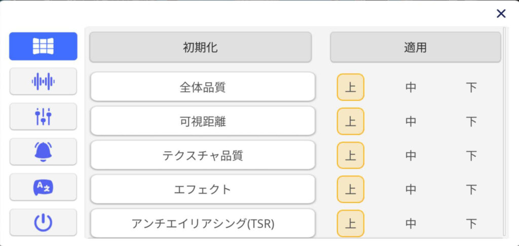
Task: Set 全体品質 to 中
Action: pyautogui.click(x=411, y=87)
